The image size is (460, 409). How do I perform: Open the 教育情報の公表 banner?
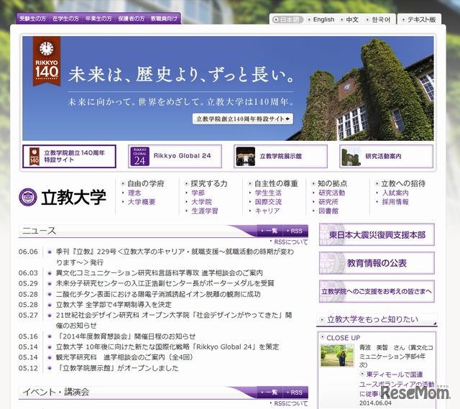coord(377,263)
